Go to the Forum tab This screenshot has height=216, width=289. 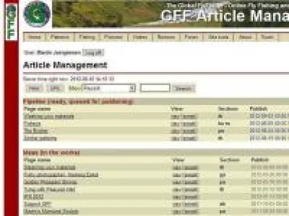click(191, 37)
